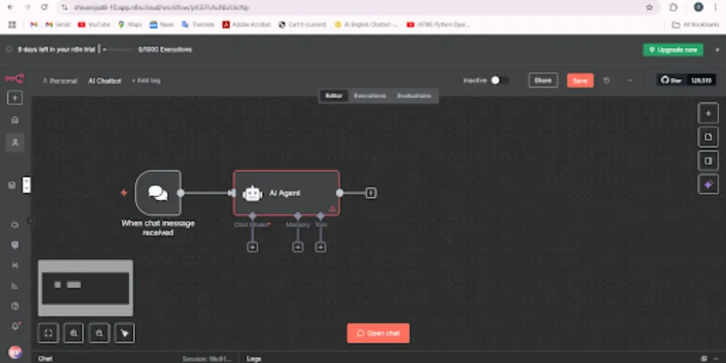This screenshot has width=726, height=363.
Task: Click the canvas minimap thumbnail
Action: pyautogui.click(x=85, y=287)
